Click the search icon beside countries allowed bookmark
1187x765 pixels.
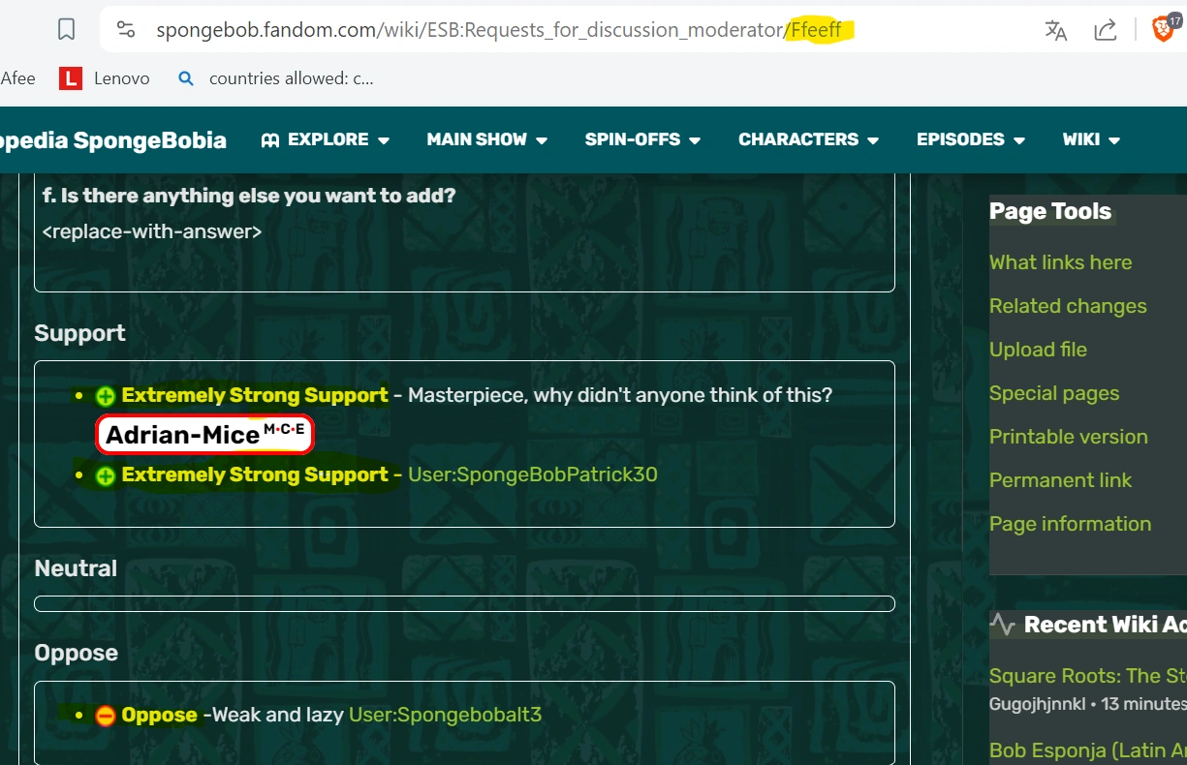click(x=186, y=78)
